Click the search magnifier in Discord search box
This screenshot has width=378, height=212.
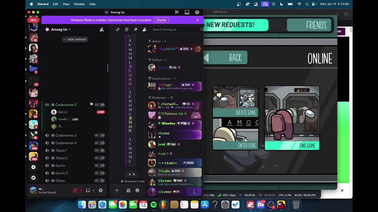pyautogui.click(x=202, y=29)
